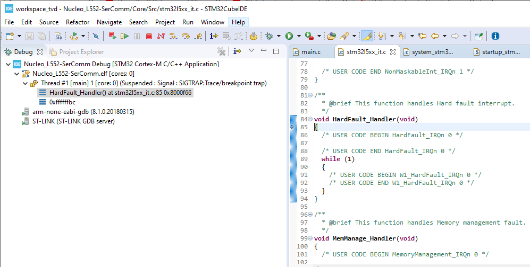
Task: Open the Back history dropdown arrow
Action: (x=445, y=36)
